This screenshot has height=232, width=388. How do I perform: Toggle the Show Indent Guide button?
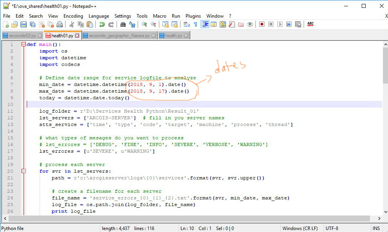(x=205, y=24)
